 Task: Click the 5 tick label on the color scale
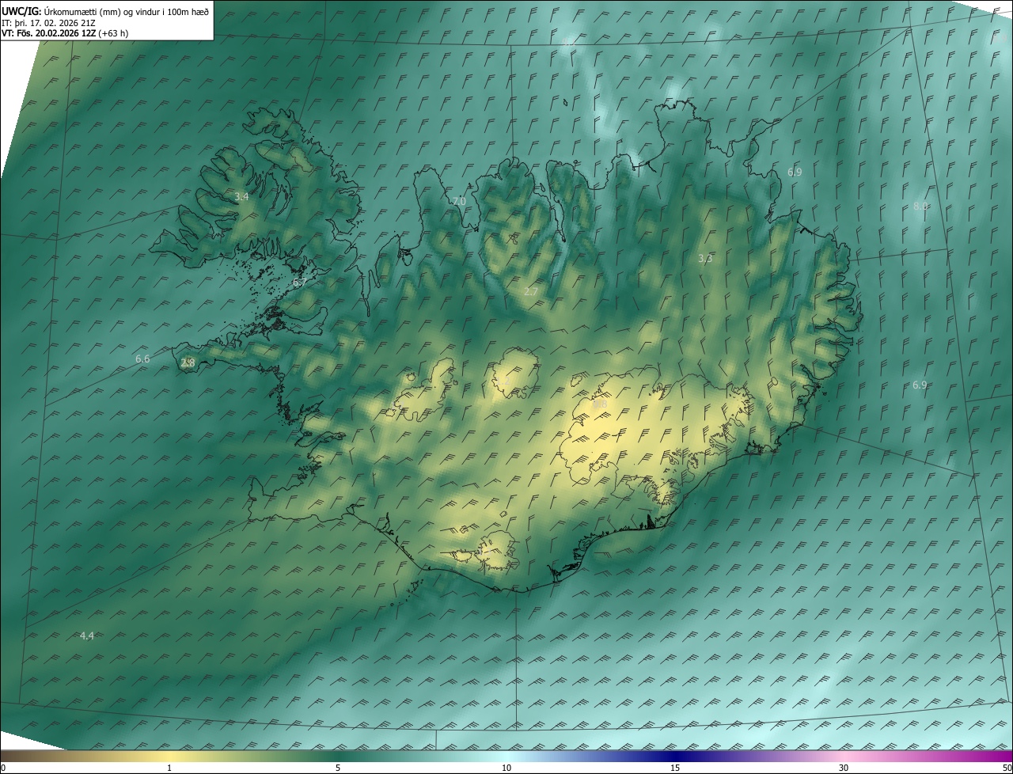pos(338,768)
